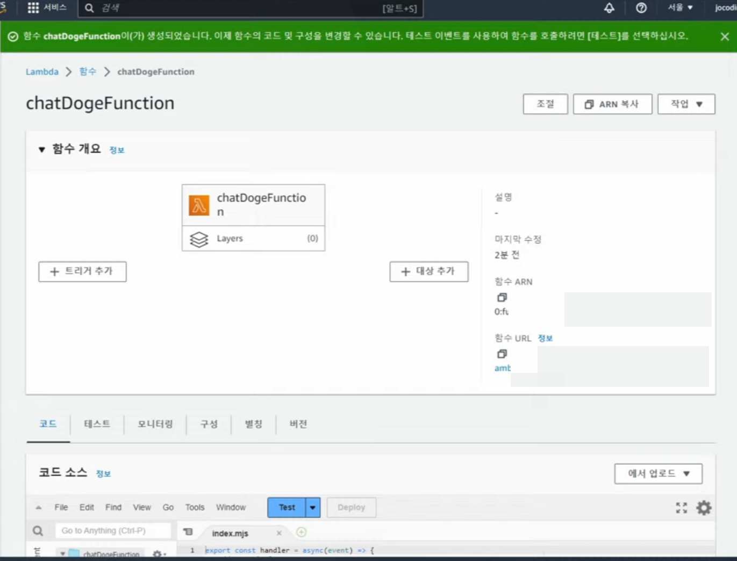This screenshot has height=561, width=737.
Task: Close the index.mjs editor tab
Action: click(279, 533)
